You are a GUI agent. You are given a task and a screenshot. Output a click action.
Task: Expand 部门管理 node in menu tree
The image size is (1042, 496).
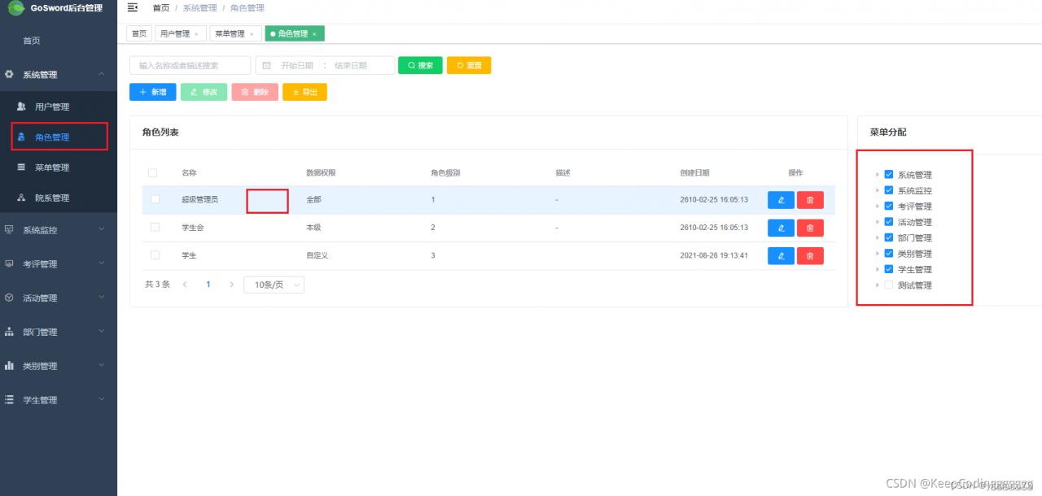coord(878,238)
